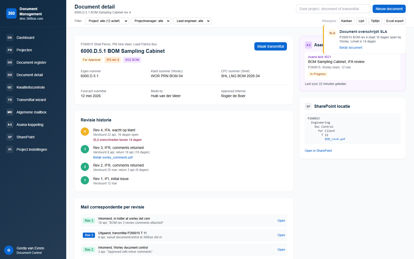Open Document register menu item

pos(33,62)
